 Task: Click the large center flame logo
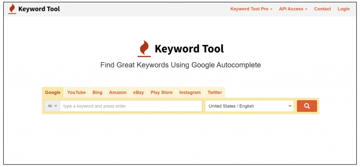[144, 49]
